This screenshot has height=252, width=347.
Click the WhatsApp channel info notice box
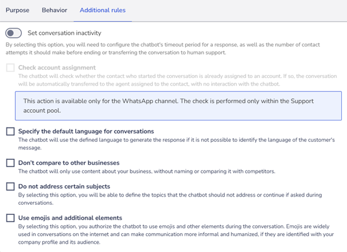tap(178, 106)
